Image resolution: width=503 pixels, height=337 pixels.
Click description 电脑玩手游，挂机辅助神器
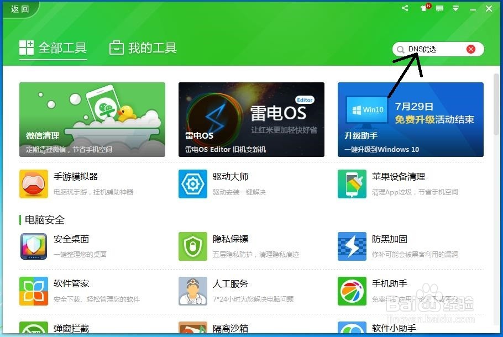click(93, 192)
